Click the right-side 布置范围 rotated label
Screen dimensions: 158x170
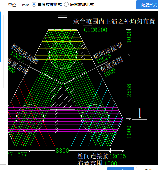coord(112,64)
